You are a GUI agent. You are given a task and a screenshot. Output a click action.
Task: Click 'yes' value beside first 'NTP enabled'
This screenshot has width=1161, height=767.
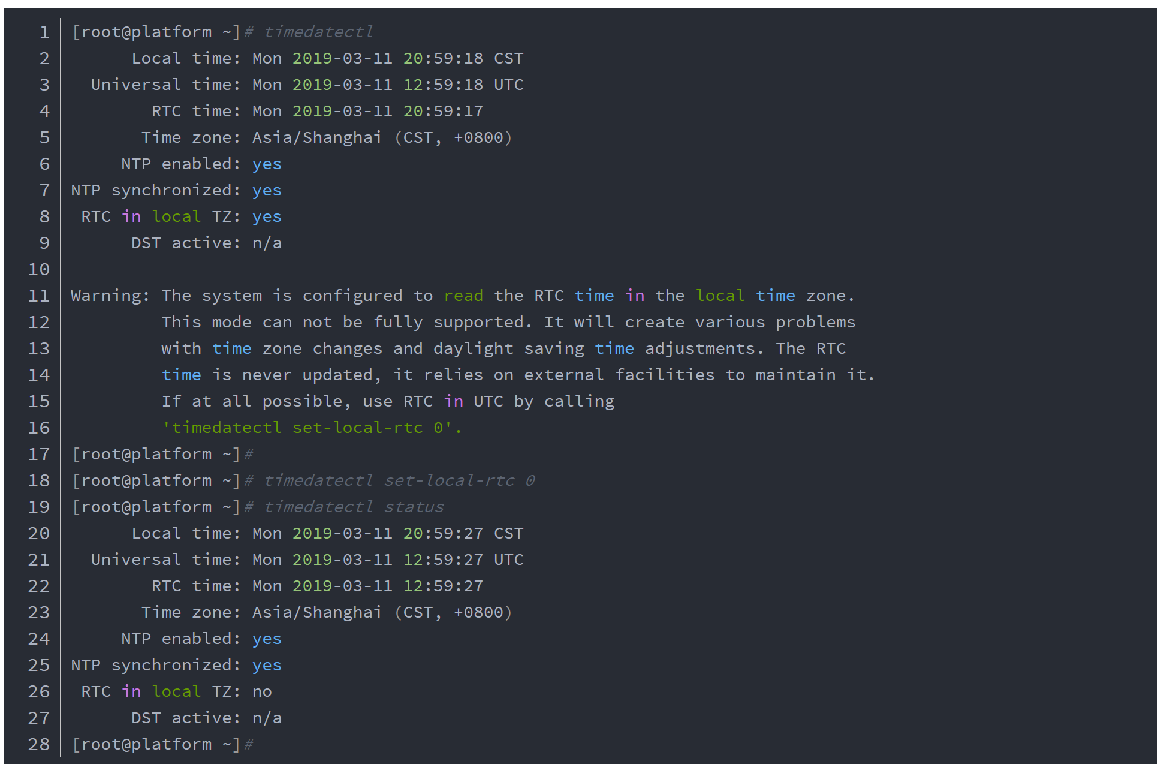pyautogui.click(x=267, y=164)
